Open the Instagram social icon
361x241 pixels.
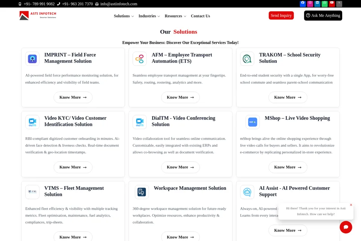point(310,3)
